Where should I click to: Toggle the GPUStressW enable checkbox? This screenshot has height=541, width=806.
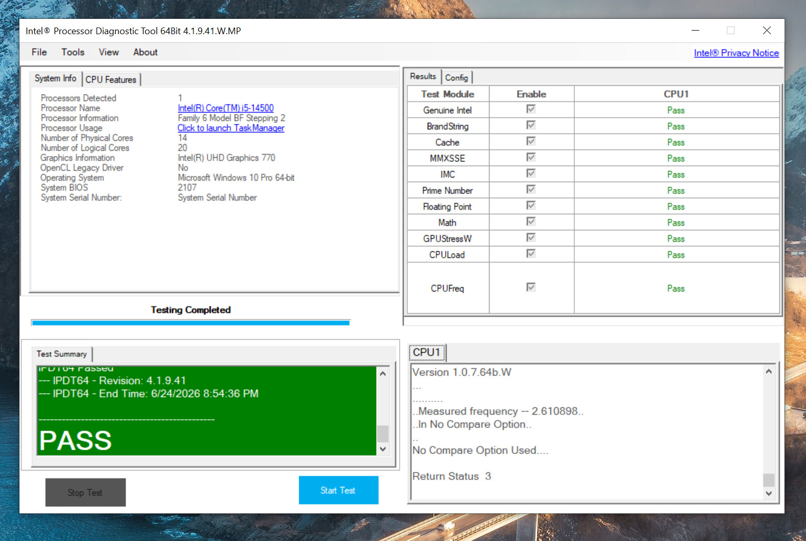[531, 238]
